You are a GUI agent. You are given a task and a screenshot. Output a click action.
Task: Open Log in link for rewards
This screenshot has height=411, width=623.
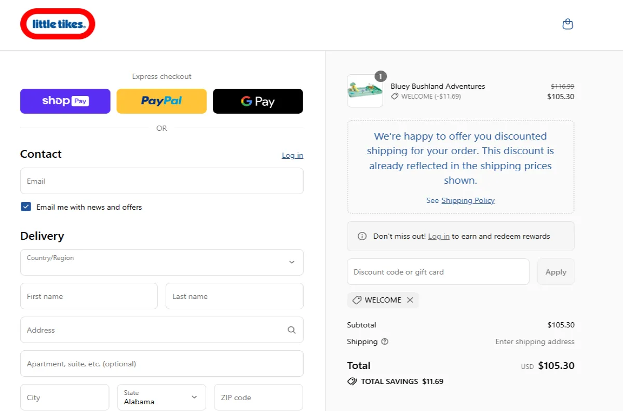click(439, 236)
